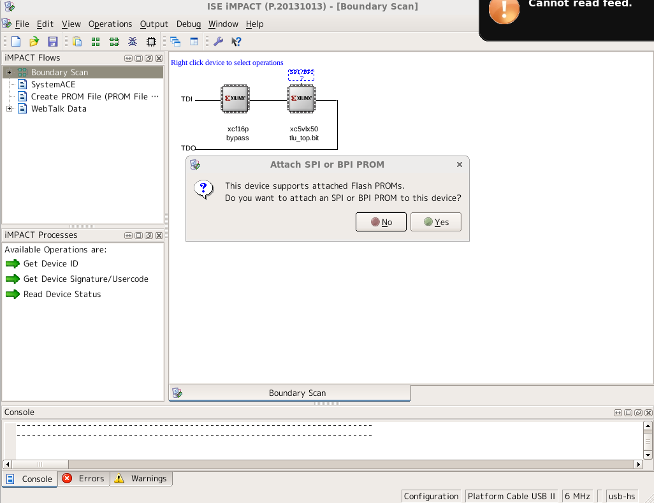Image resolution: width=654 pixels, height=503 pixels.
Task: Expand the WebTalk Data tree node
Action: coord(9,109)
